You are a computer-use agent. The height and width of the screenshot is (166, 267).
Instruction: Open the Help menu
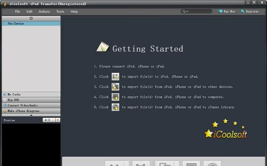point(74,12)
